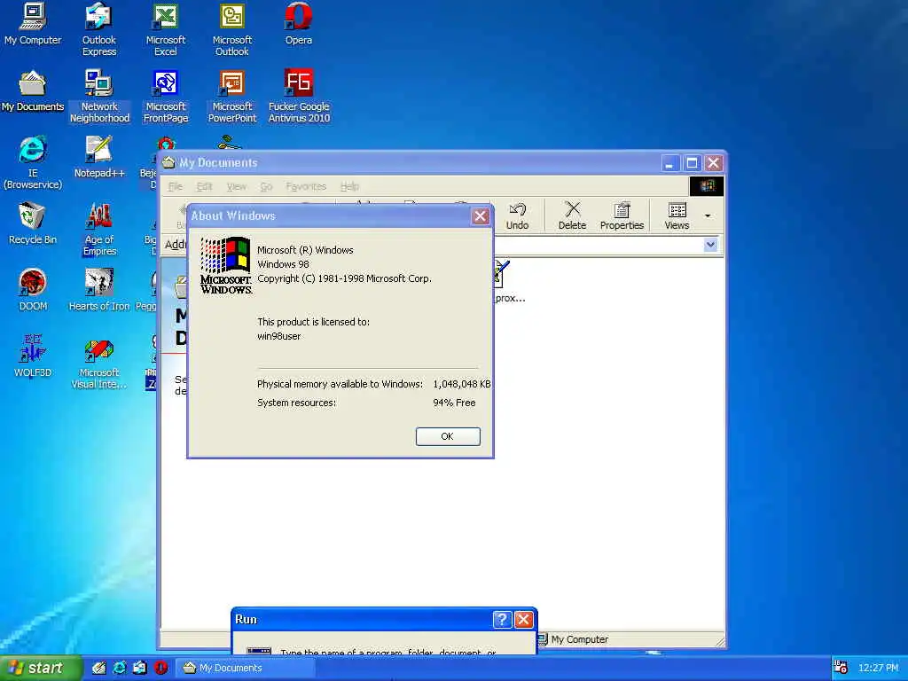The image size is (908, 681).
Task: Minimize the My Documents window
Action: pyautogui.click(x=670, y=163)
